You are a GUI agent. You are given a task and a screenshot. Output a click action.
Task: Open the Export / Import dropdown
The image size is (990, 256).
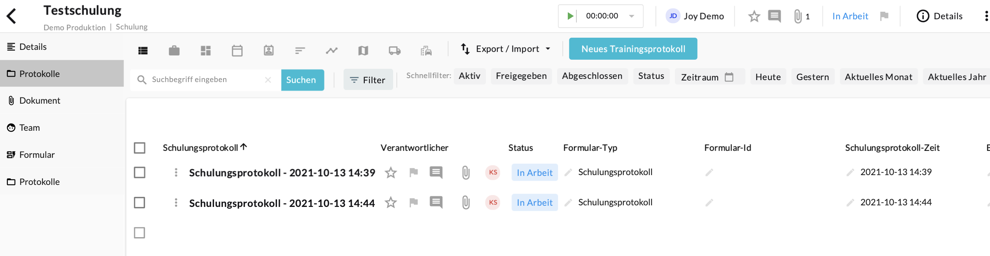(x=506, y=49)
